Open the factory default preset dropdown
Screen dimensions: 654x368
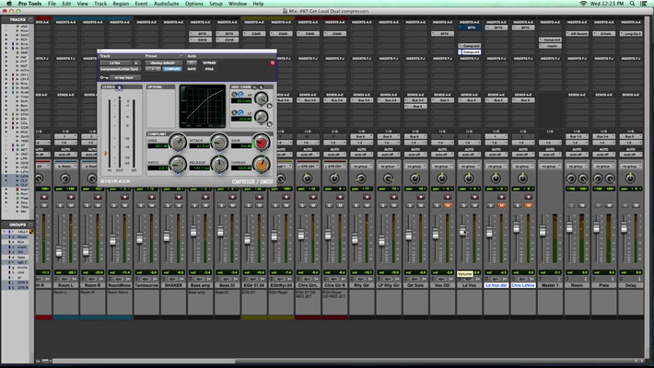[x=163, y=63]
